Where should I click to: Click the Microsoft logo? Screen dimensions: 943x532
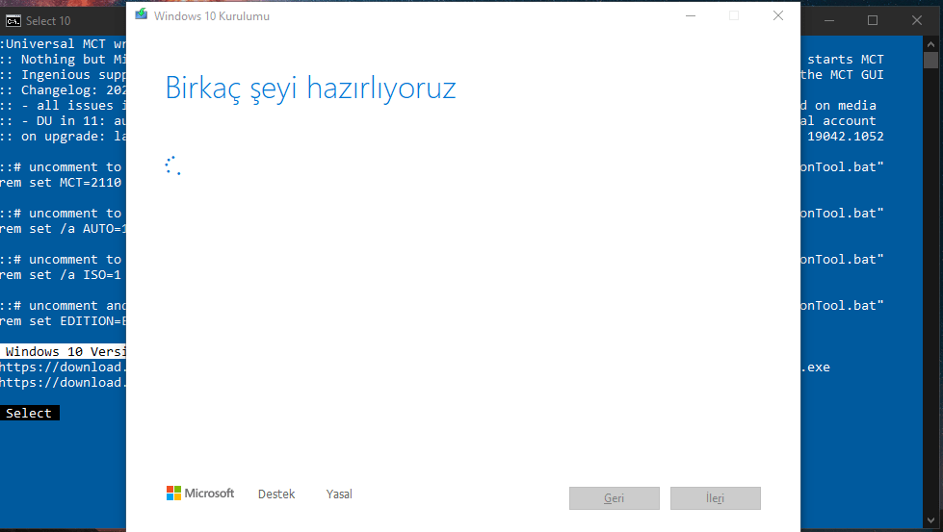200,493
